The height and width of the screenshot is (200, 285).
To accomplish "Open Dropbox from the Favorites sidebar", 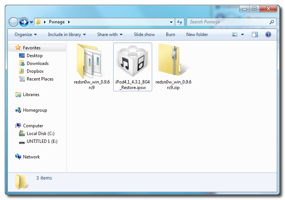I will [x=35, y=71].
